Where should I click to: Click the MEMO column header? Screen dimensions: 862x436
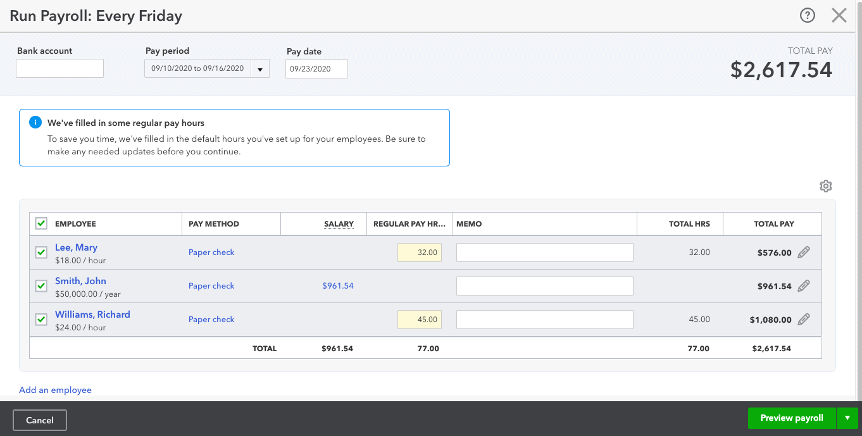coord(469,223)
